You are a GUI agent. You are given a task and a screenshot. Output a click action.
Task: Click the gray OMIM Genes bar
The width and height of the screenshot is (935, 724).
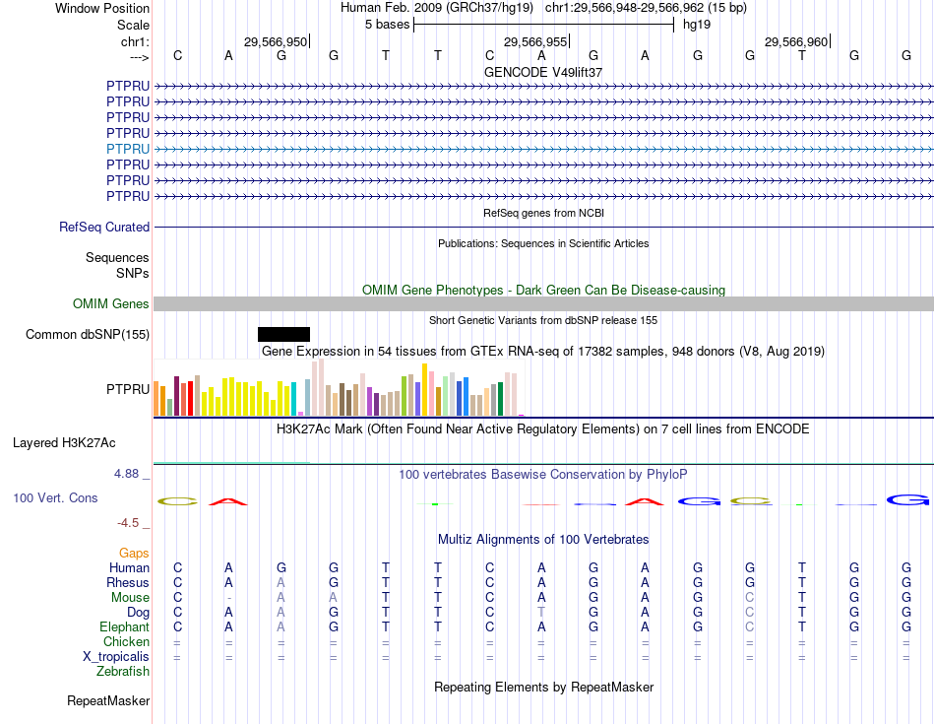543,303
